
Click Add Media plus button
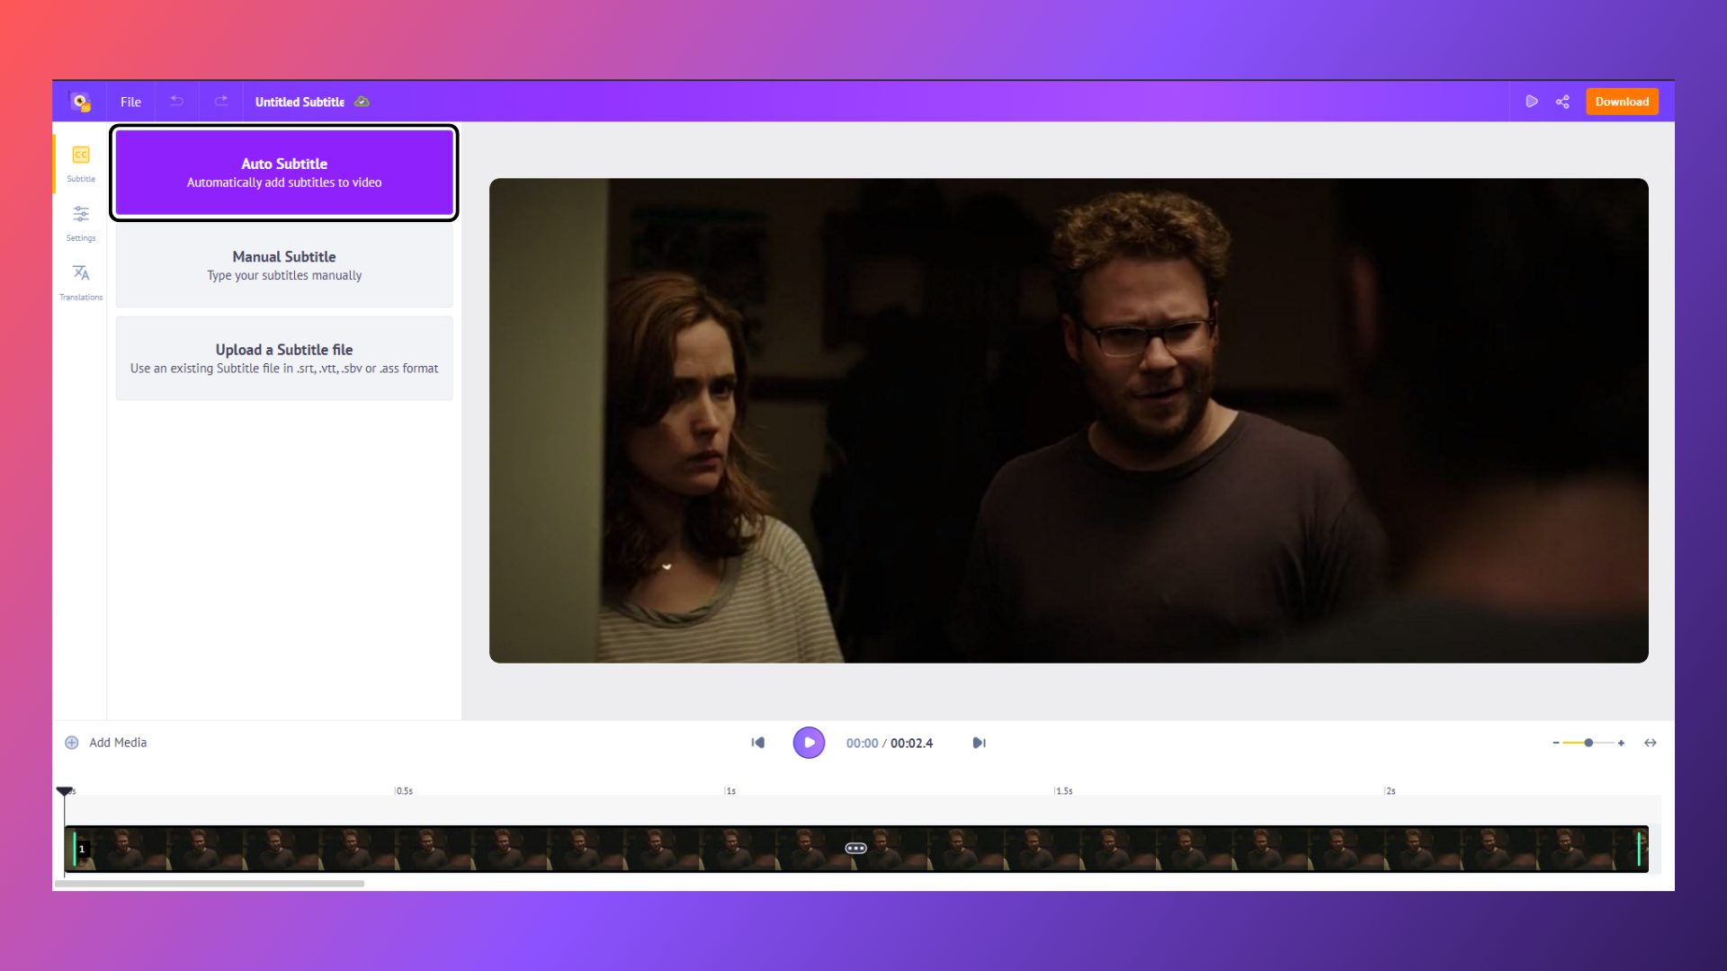point(72,743)
